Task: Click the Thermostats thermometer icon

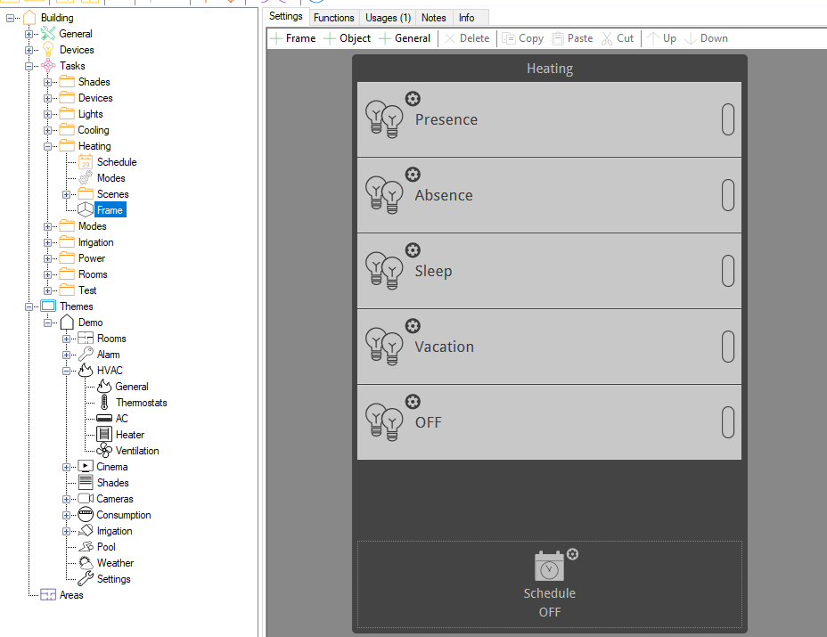Action: (104, 403)
